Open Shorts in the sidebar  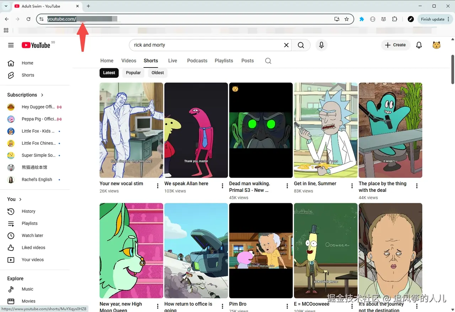(36, 75)
